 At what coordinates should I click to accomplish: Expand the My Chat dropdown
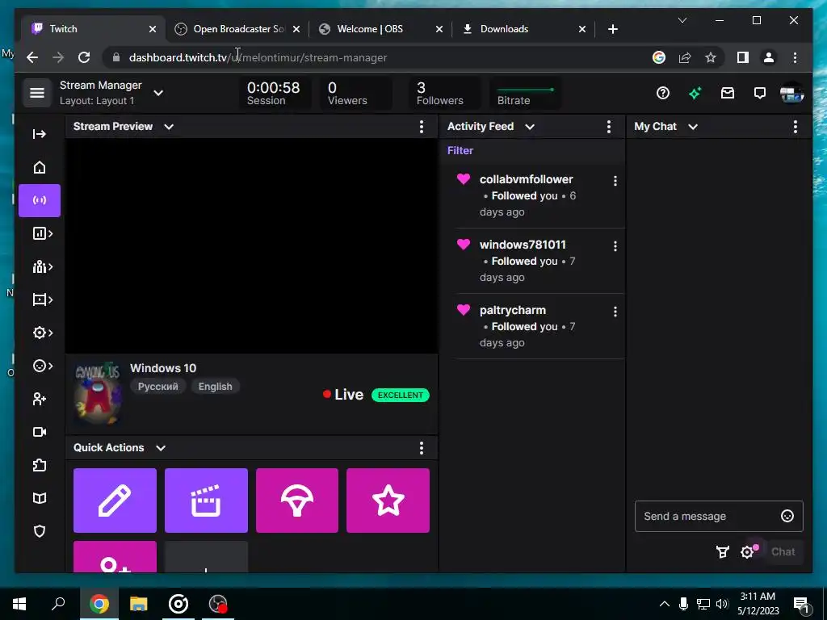pos(693,127)
